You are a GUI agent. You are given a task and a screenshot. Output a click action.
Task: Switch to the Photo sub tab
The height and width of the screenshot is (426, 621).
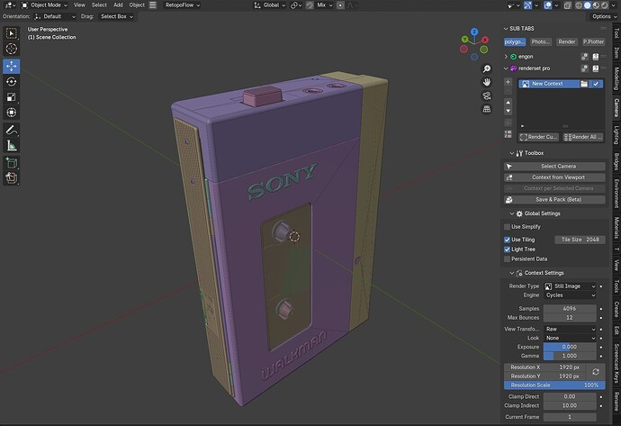[541, 41]
